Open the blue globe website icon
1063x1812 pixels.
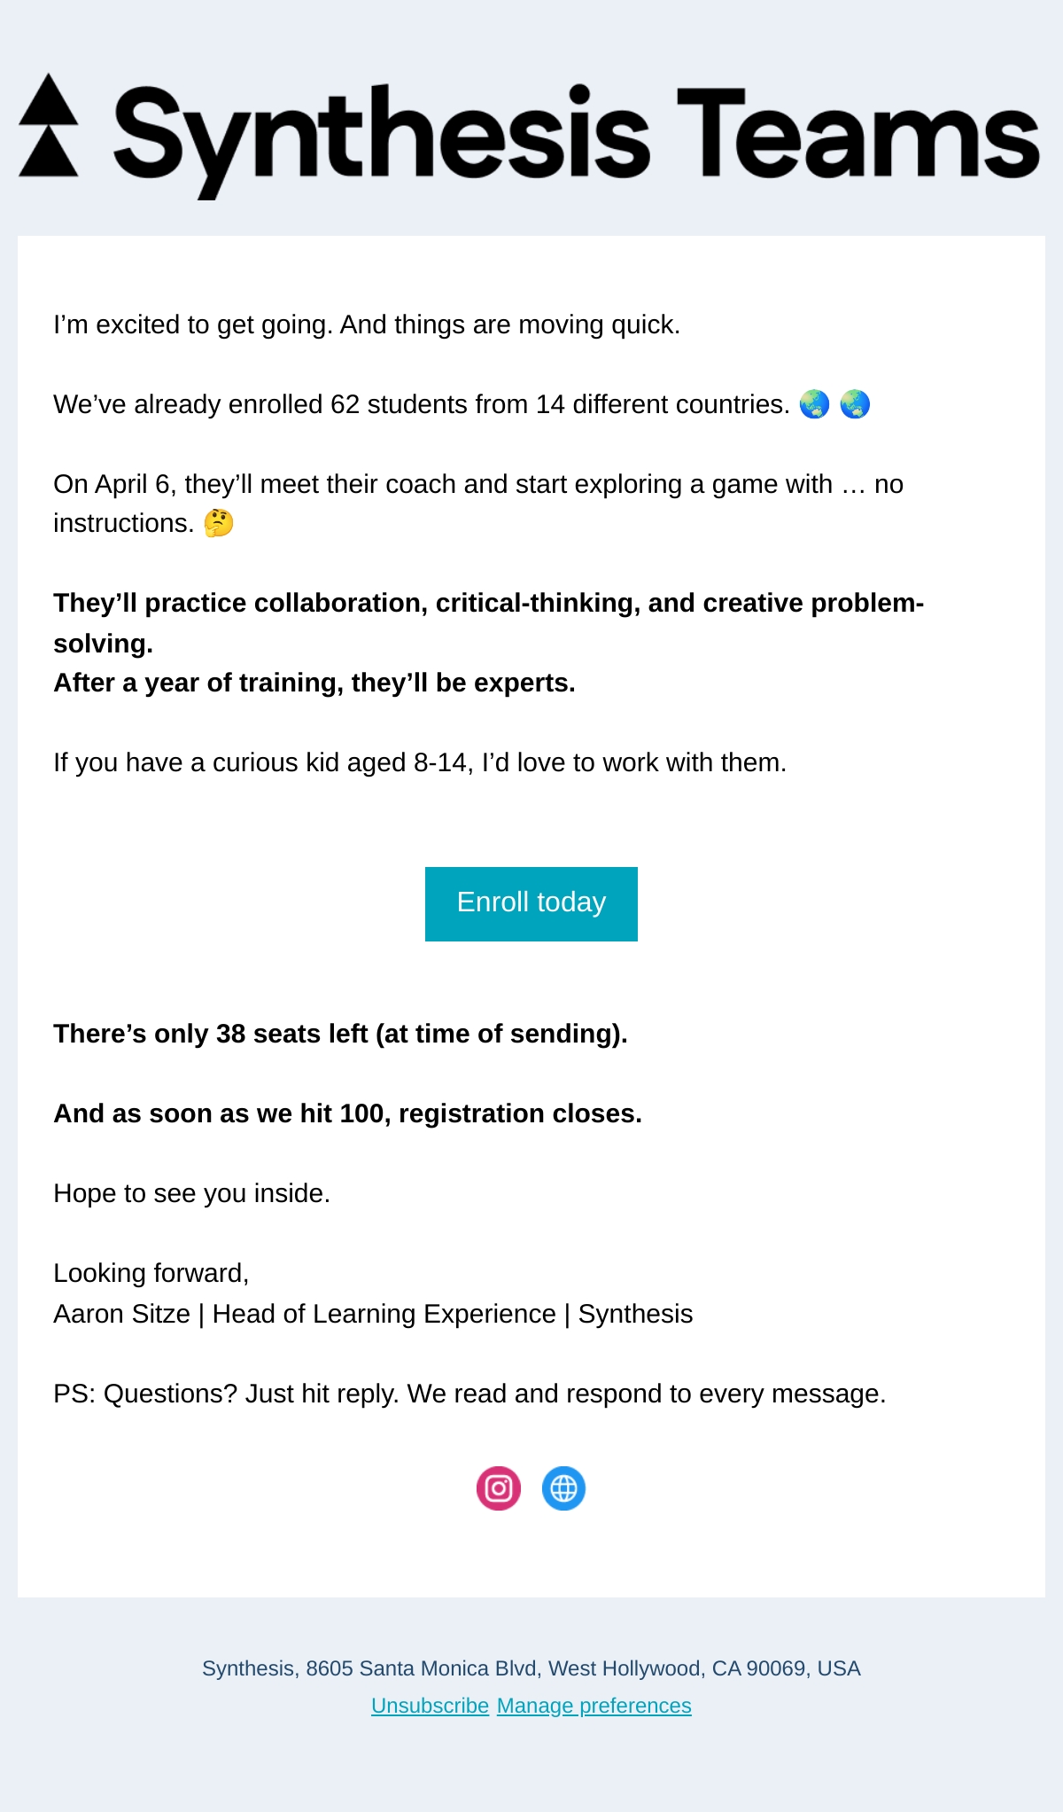pyautogui.click(x=563, y=1488)
